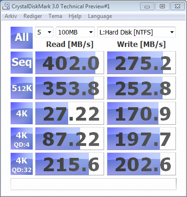
Task: Click the CrystalDiskMark title bar app icon
Action: click(6, 6)
